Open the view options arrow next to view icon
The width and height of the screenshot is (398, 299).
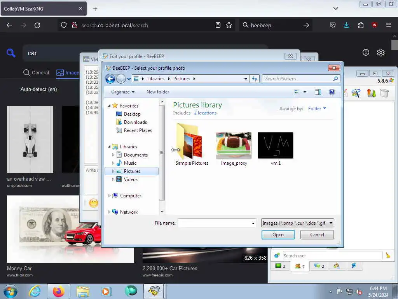point(305,92)
